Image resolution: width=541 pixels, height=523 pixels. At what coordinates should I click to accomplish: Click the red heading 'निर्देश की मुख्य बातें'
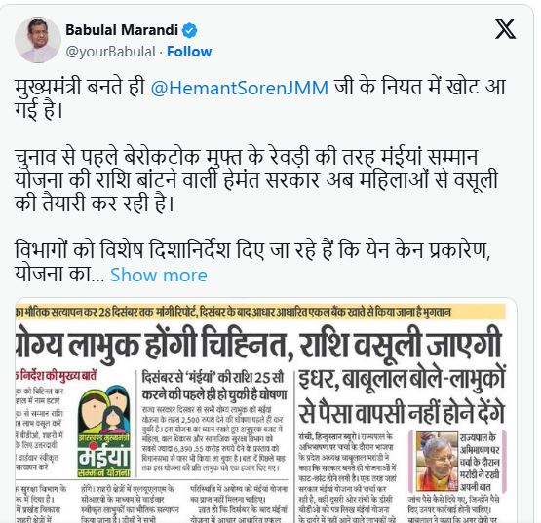tap(58, 375)
